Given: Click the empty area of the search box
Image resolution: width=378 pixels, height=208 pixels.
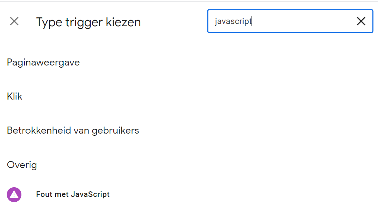Looking at the screenshot, I should click(x=304, y=21).
